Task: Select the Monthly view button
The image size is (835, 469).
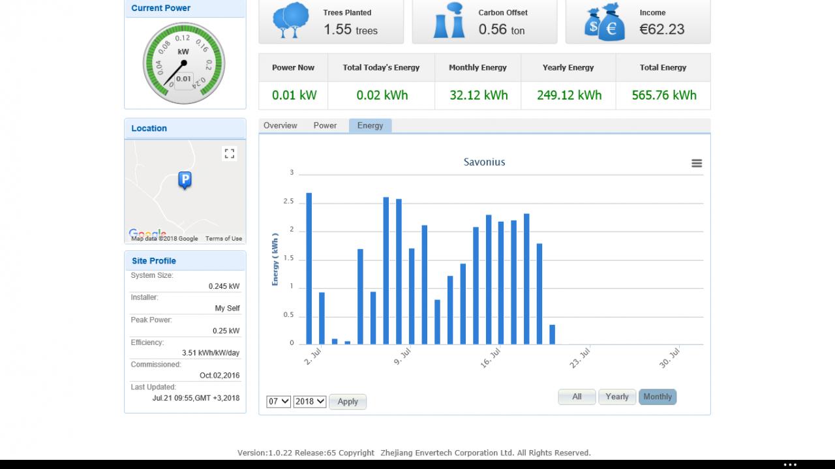Action: click(658, 397)
